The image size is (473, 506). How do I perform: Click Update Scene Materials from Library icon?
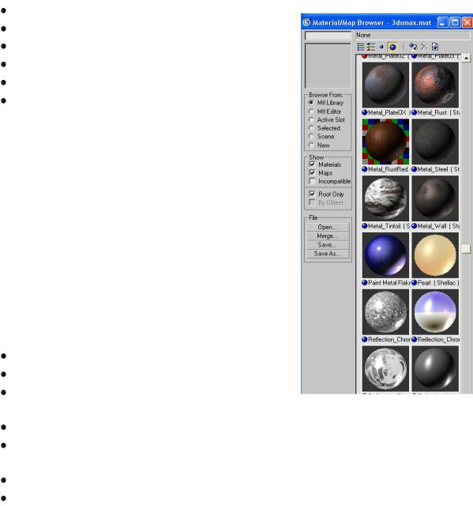(413, 47)
